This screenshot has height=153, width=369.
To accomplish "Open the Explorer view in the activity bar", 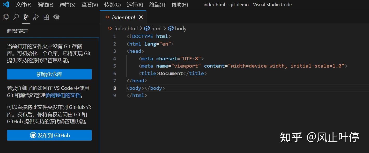I will 5,17.
